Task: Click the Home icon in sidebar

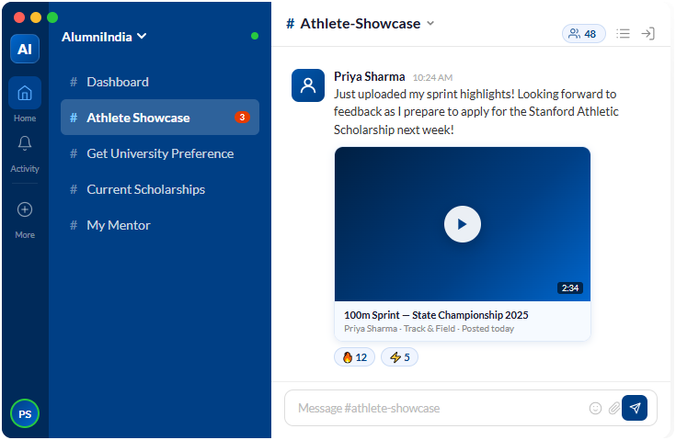Action: point(25,94)
